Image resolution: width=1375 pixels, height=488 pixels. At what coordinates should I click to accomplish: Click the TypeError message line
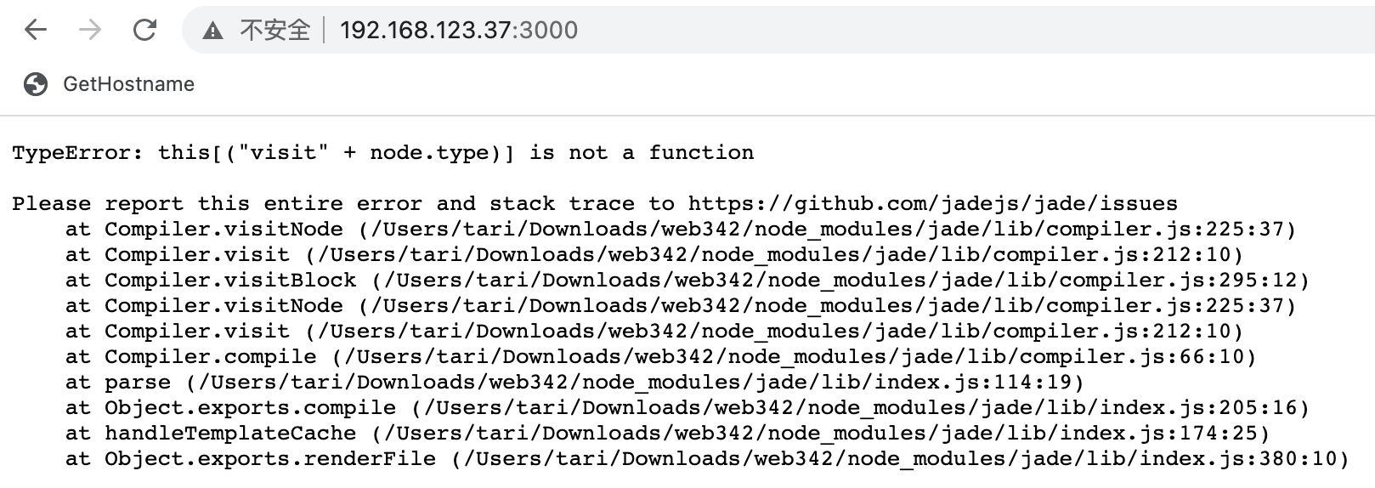[x=382, y=153]
